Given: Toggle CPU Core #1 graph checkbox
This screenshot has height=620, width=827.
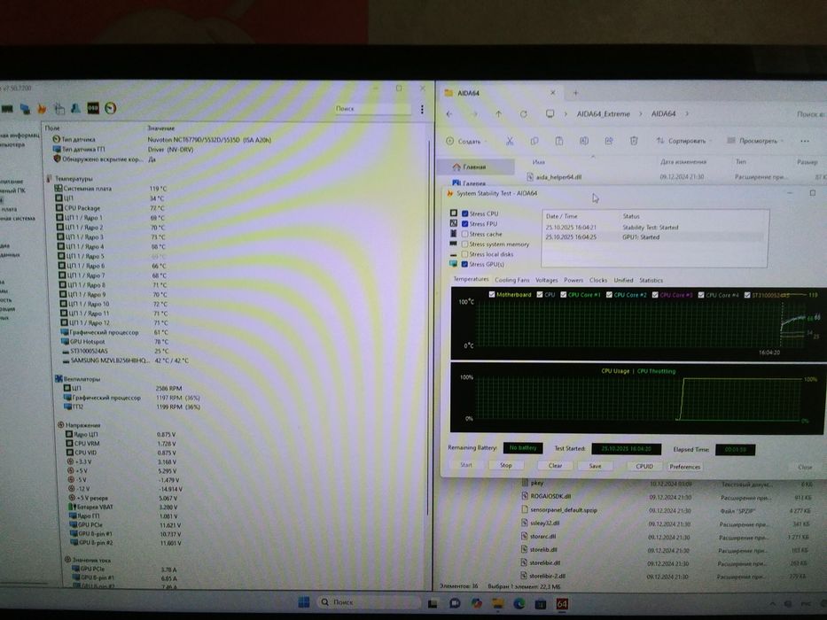Looking at the screenshot, I should coord(563,295).
